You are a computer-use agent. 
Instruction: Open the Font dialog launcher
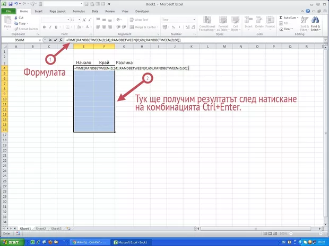point(92,34)
